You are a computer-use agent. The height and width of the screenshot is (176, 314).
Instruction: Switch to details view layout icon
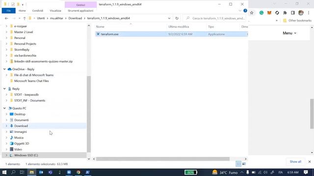tap(238, 164)
